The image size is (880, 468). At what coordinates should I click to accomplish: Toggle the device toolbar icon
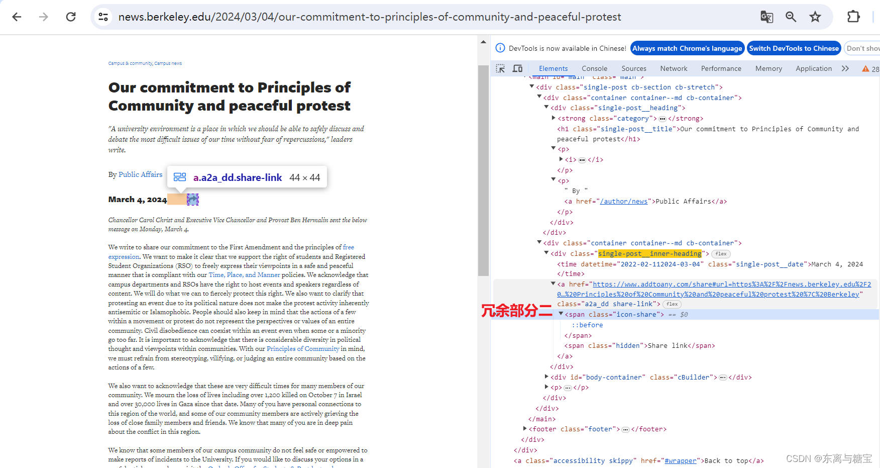click(x=517, y=68)
